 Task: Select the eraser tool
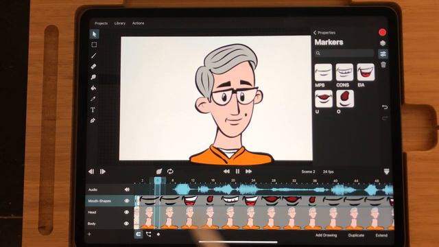[94, 67]
